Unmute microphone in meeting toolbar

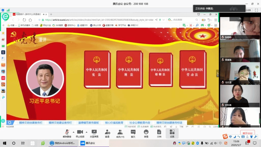(x=67, y=132)
